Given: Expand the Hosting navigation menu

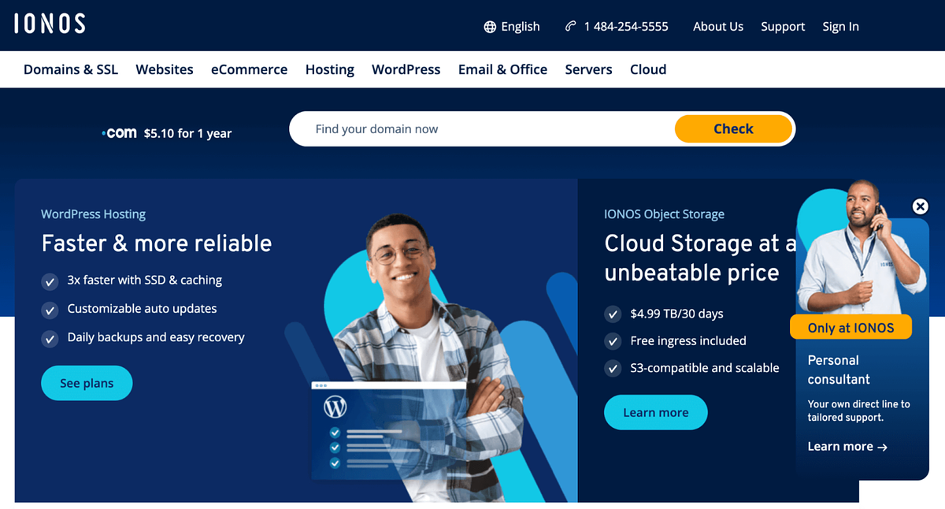Looking at the screenshot, I should [x=329, y=69].
